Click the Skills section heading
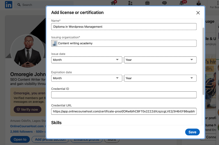The image size is (219, 145). (x=56, y=123)
